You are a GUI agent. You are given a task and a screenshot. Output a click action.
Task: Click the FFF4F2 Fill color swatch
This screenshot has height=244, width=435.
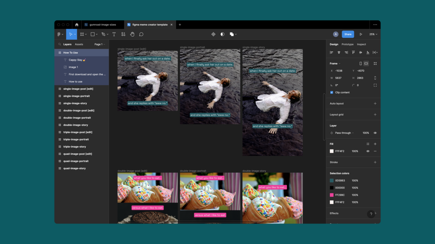(332, 151)
